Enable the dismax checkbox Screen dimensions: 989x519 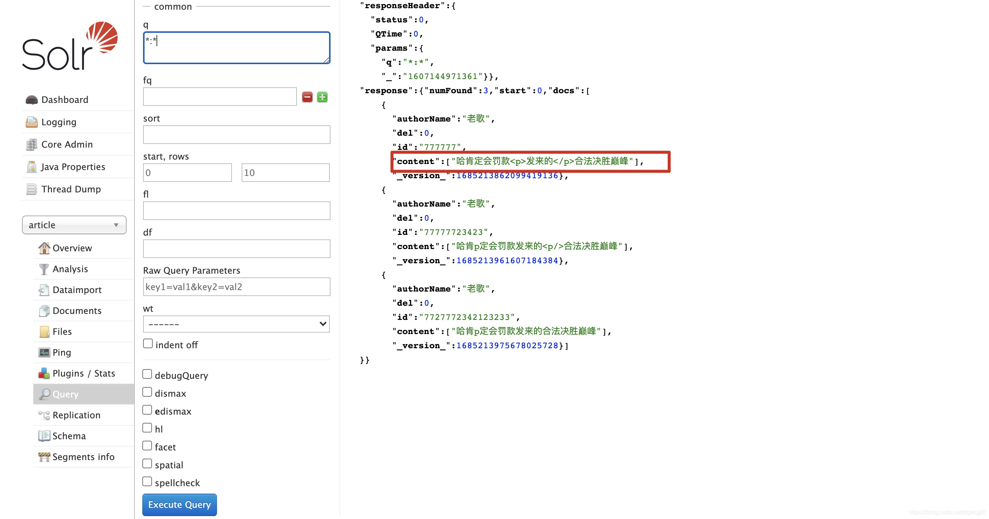pyautogui.click(x=147, y=392)
